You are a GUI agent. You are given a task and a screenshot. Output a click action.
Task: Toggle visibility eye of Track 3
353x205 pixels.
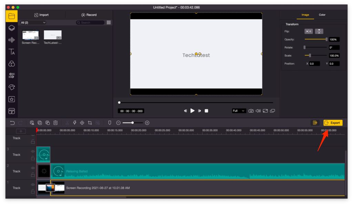(33, 152)
